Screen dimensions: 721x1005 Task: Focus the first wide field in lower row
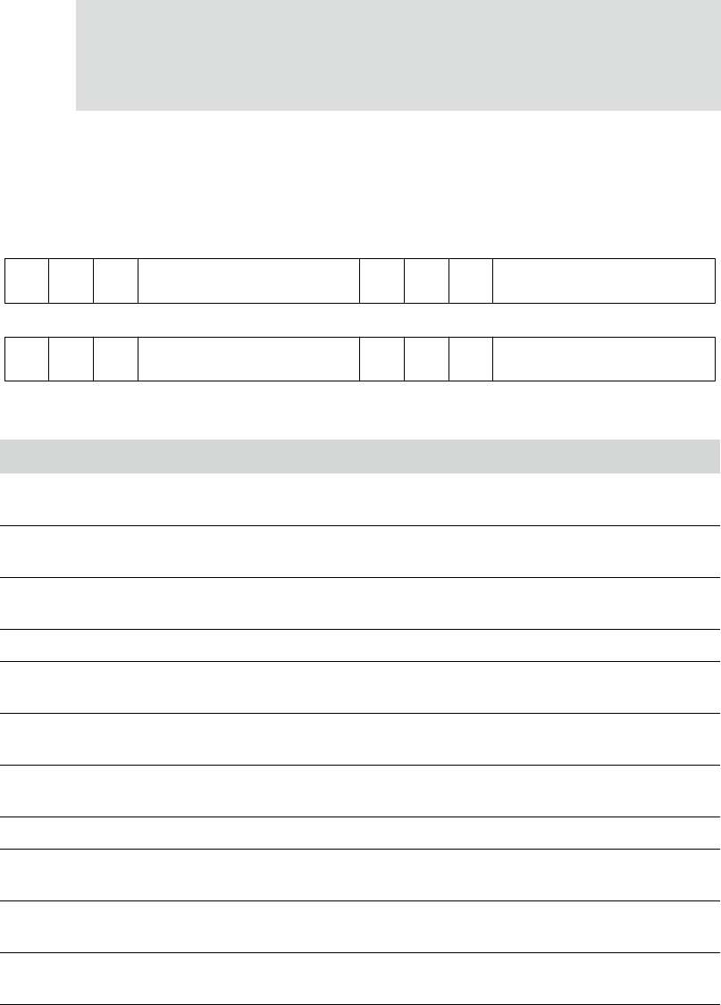(248, 359)
